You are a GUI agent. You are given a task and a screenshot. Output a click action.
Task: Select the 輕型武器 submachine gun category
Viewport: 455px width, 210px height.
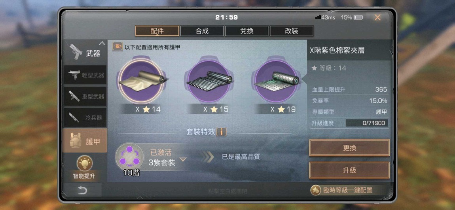point(85,75)
